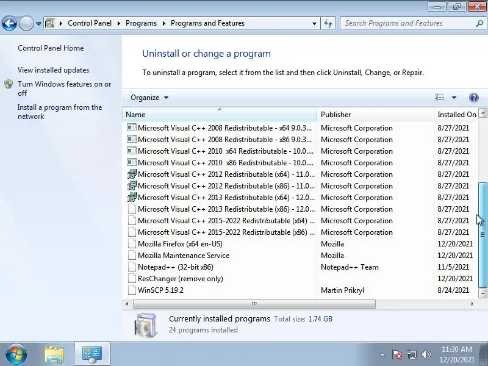
Task: Click icon of Visual C++ 2010 x86 entry
Action: pyautogui.click(x=132, y=162)
